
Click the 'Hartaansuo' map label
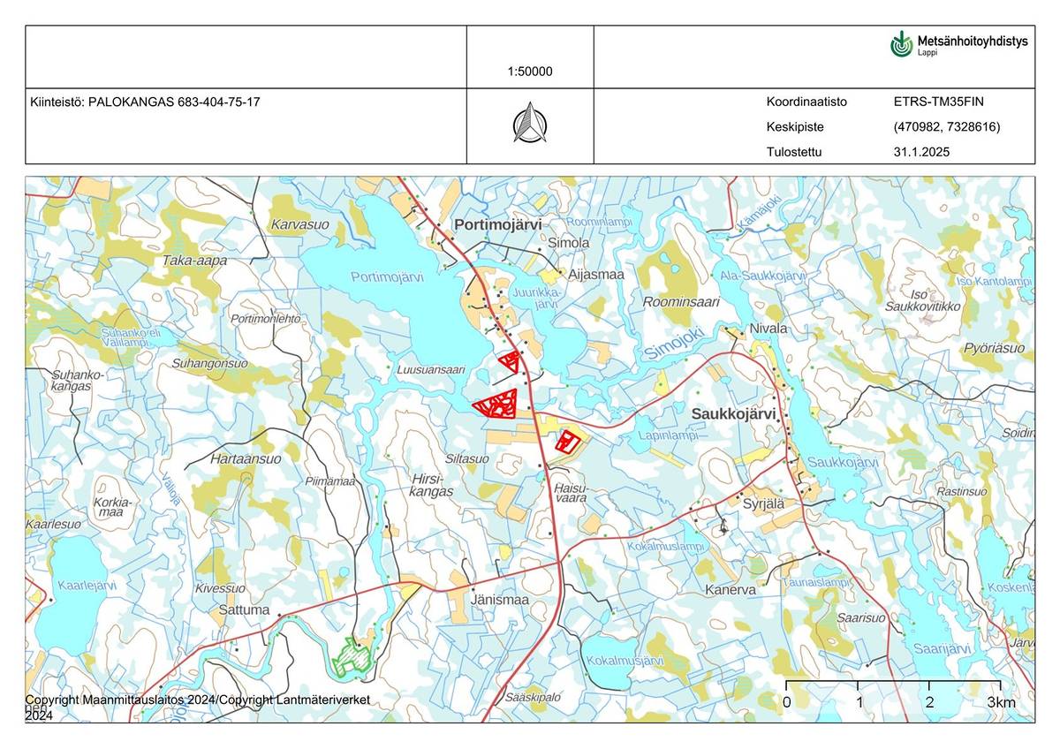pos(246,459)
